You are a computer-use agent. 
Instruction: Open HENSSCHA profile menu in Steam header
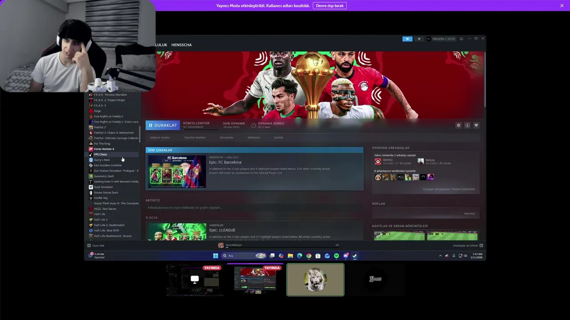click(181, 45)
